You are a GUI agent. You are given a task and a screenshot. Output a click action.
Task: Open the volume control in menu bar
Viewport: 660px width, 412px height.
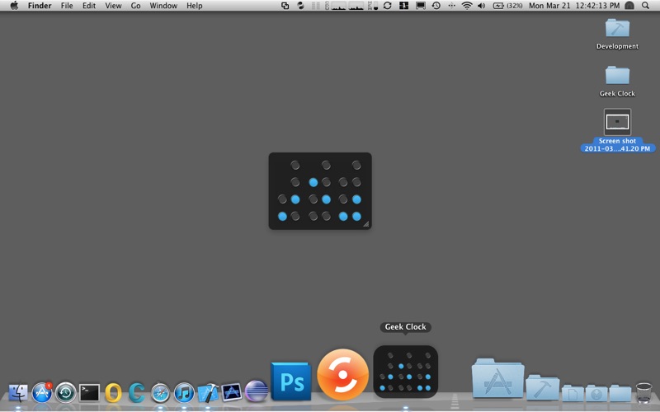click(x=482, y=6)
